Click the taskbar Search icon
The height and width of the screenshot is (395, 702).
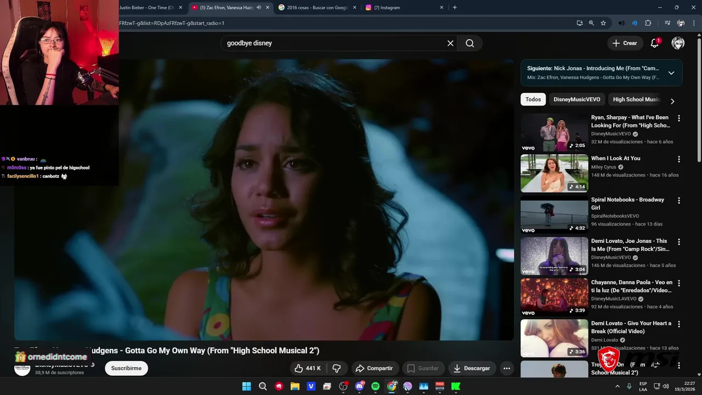[x=263, y=386]
